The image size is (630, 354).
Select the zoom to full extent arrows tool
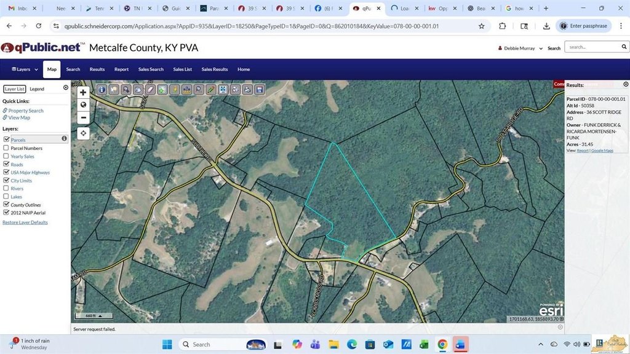[x=223, y=90]
